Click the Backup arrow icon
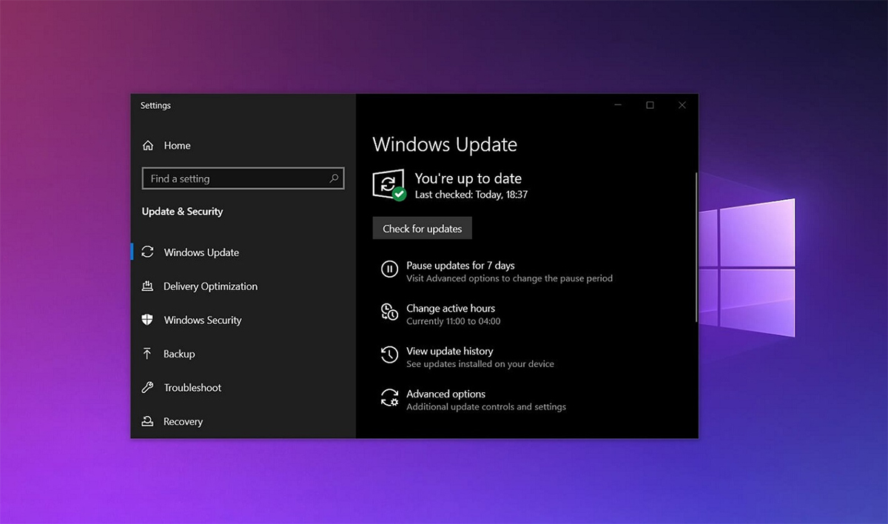Viewport: 888px width, 524px height. click(148, 354)
